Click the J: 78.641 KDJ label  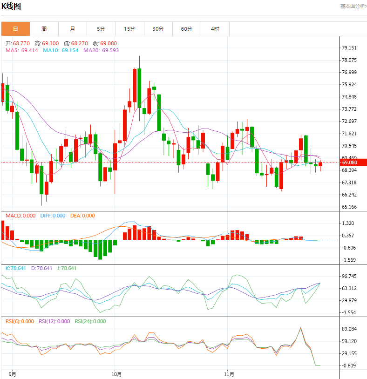67,268
